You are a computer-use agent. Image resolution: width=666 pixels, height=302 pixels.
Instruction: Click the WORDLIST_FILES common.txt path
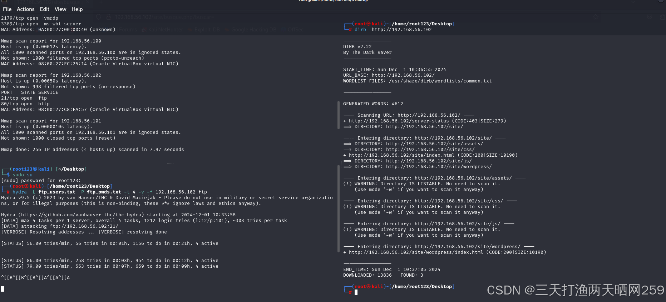click(440, 81)
